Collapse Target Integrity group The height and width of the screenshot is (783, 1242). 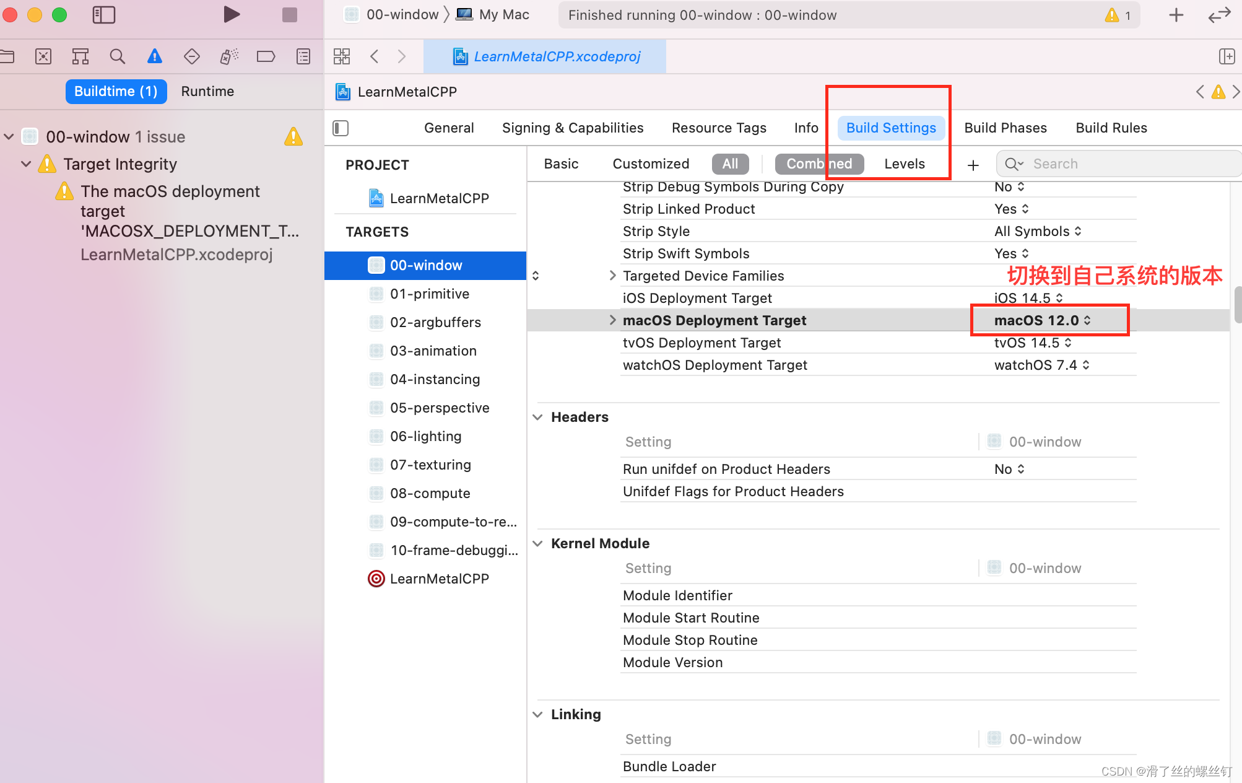(26, 164)
